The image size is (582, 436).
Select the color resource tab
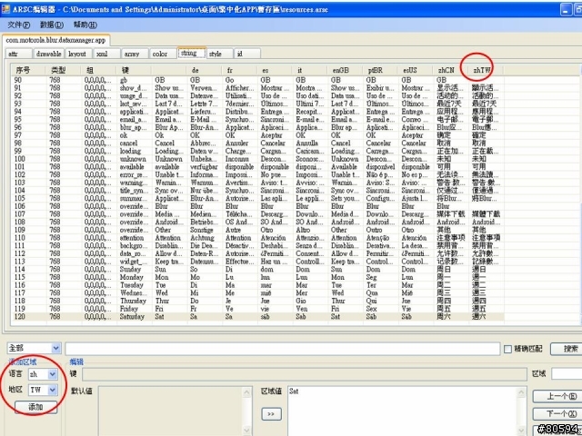(x=160, y=54)
